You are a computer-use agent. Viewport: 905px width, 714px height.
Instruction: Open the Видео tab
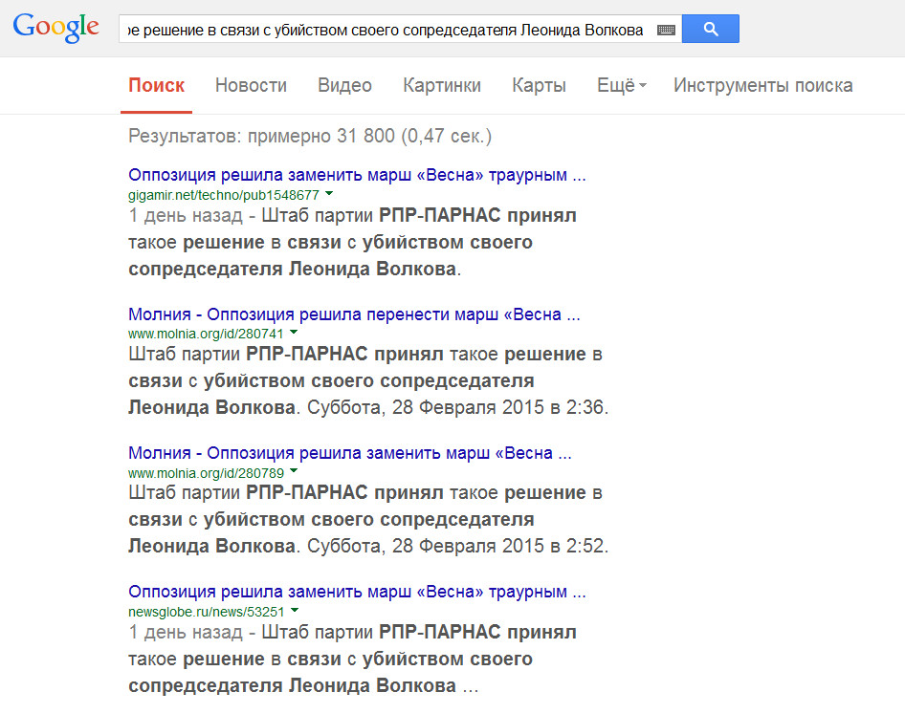[x=344, y=85]
